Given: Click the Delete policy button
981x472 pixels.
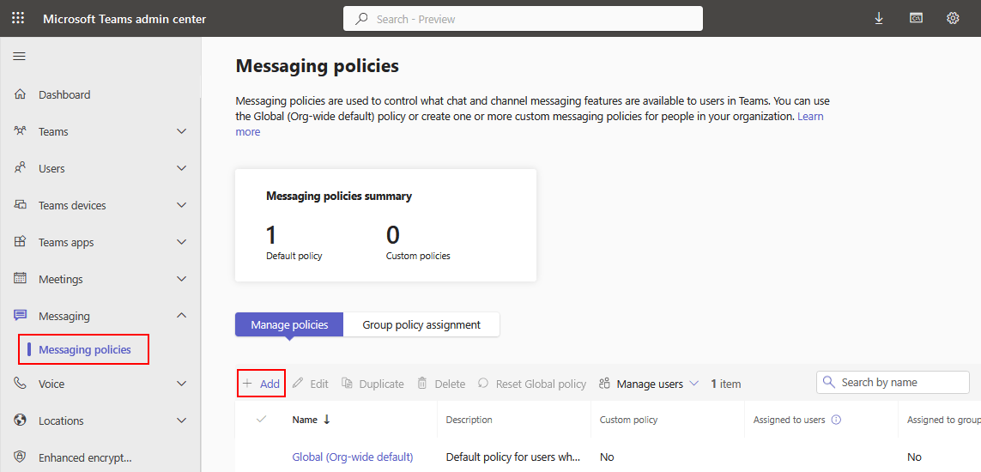Looking at the screenshot, I should tap(441, 384).
